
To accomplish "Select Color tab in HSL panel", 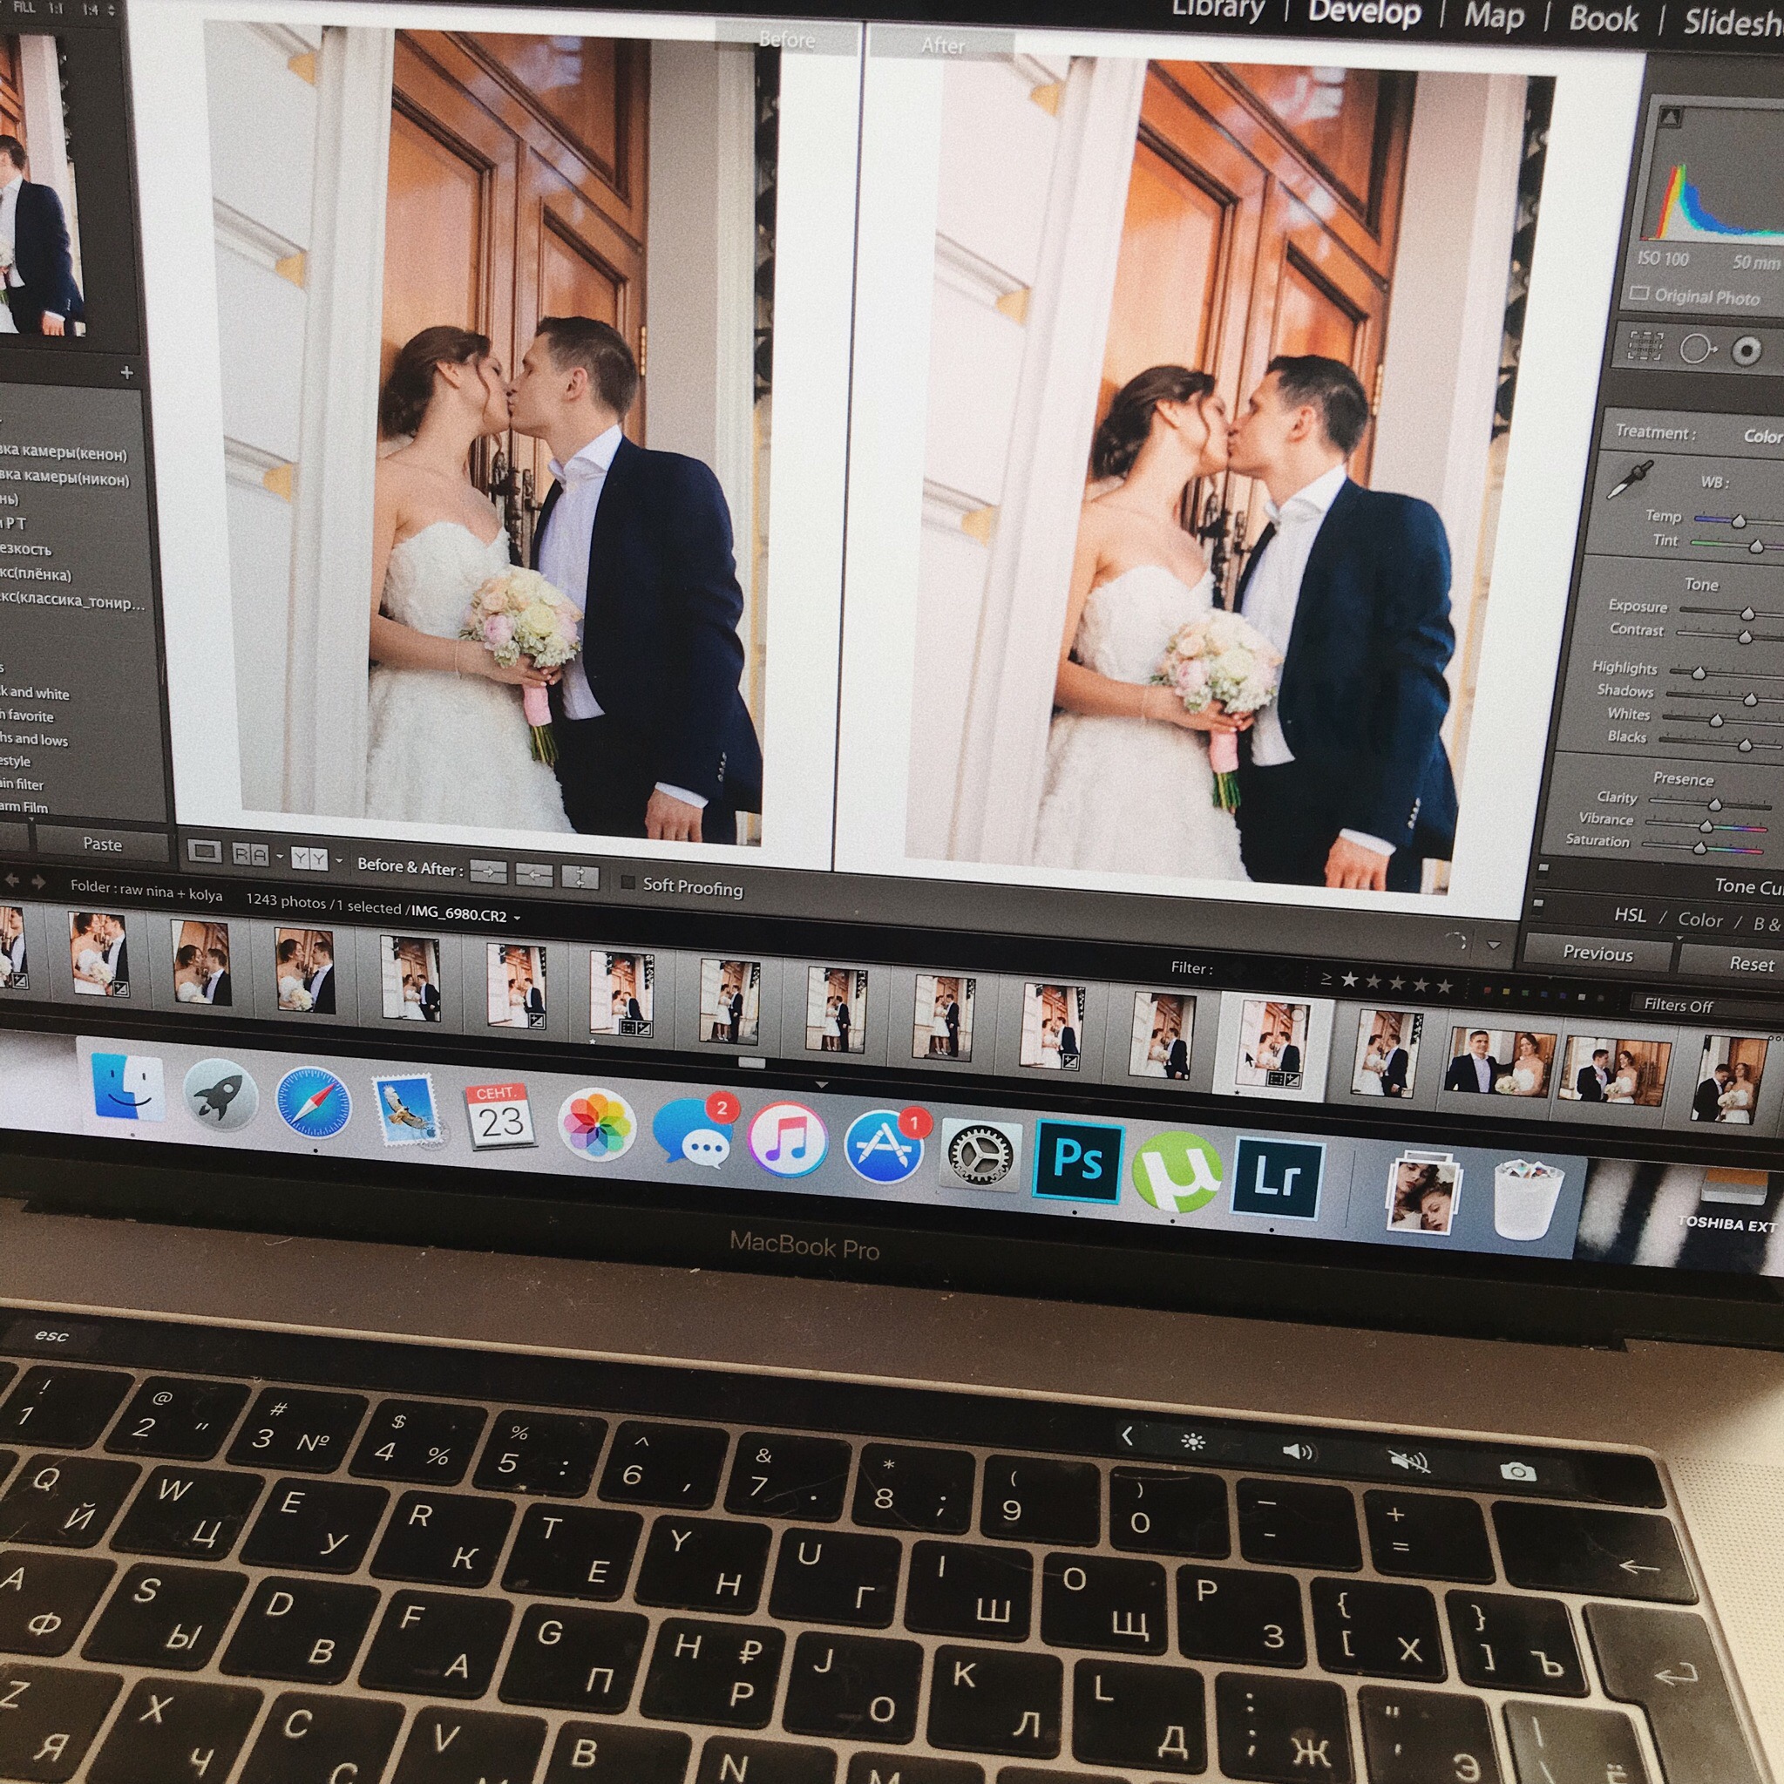I will tap(1700, 919).
